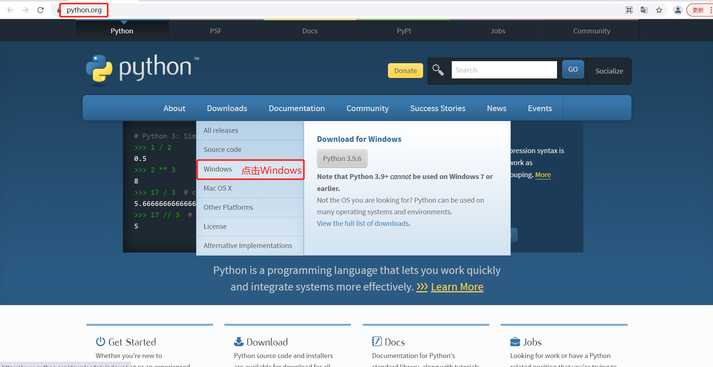Click the Docs book icon
The height and width of the screenshot is (367, 713).
point(377,341)
